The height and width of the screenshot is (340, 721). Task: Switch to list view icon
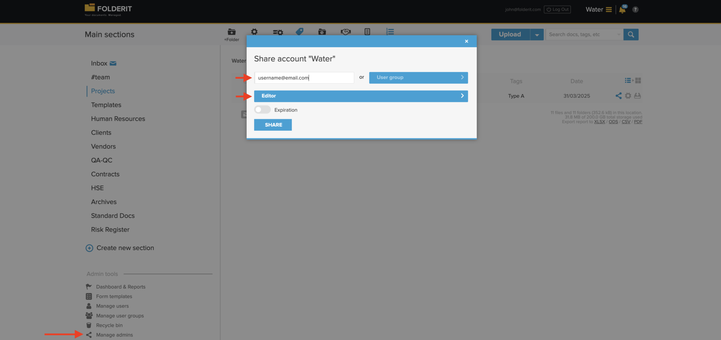click(x=628, y=81)
